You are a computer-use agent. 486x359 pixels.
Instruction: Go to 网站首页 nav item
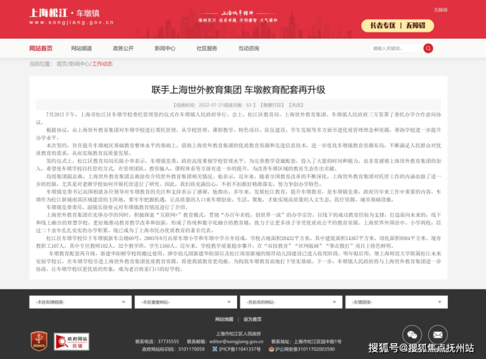[x=41, y=49]
